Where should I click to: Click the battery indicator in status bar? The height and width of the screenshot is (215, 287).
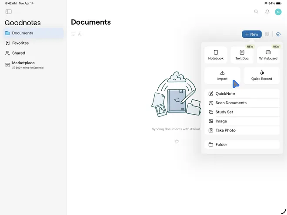tap(279, 3)
